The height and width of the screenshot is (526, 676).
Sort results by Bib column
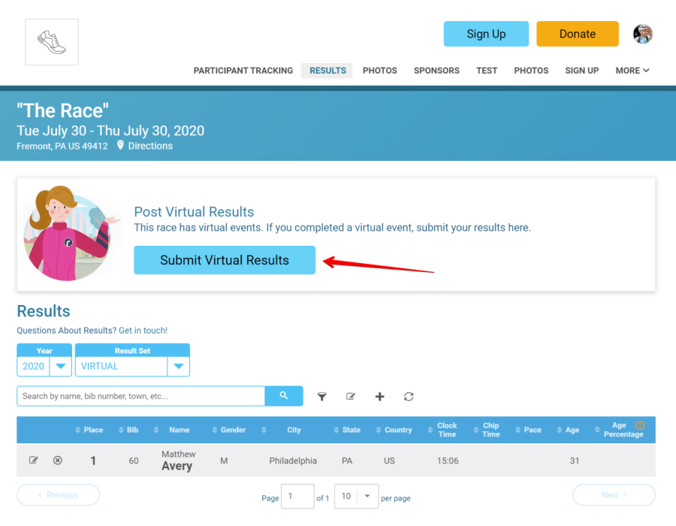point(128,430)
